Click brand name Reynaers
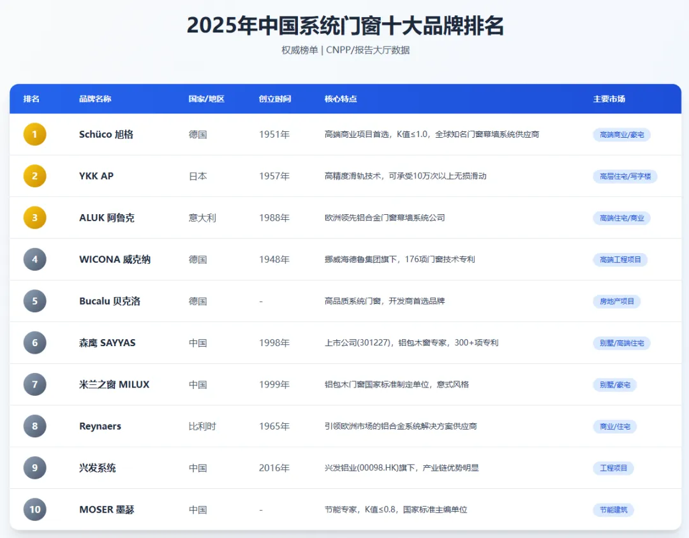This screenshot has height=538, width=689. tap(100, 426)
